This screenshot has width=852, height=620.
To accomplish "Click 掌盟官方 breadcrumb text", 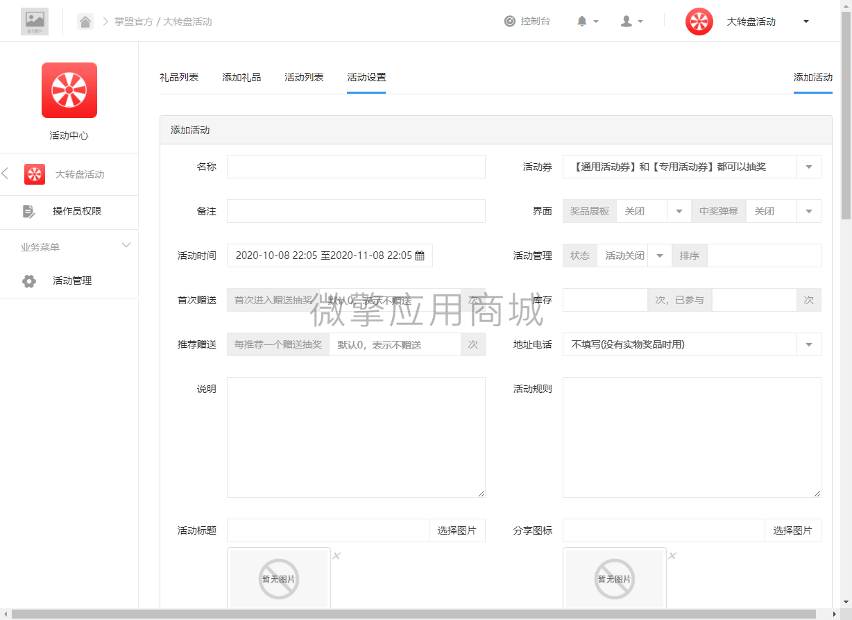I will click(x=133, y=22).
